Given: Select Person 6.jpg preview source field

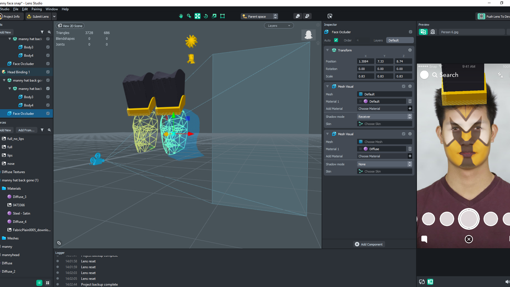Looking at the screenshot, I should pos(472,32).
